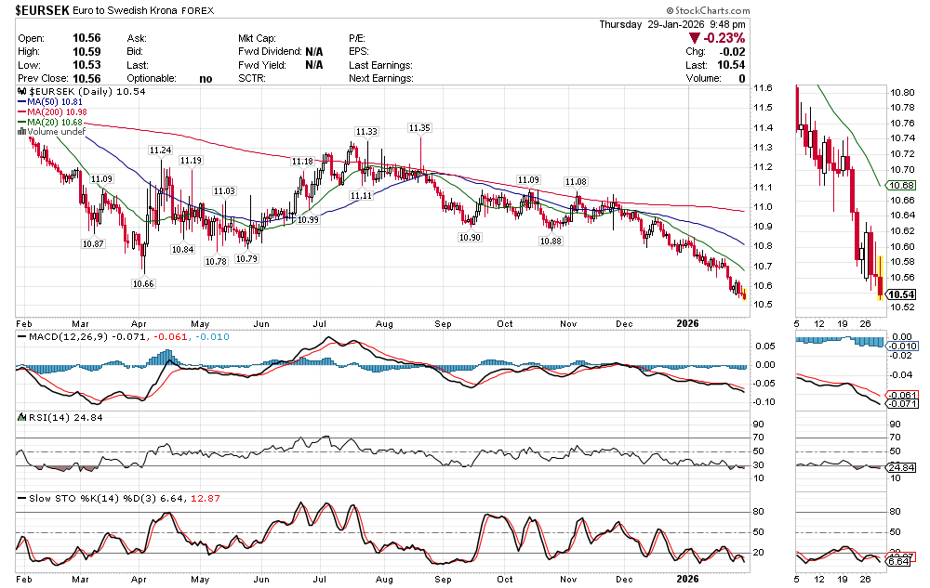
Task: Click the green MA(20) legend line
Action: (21, 123)
